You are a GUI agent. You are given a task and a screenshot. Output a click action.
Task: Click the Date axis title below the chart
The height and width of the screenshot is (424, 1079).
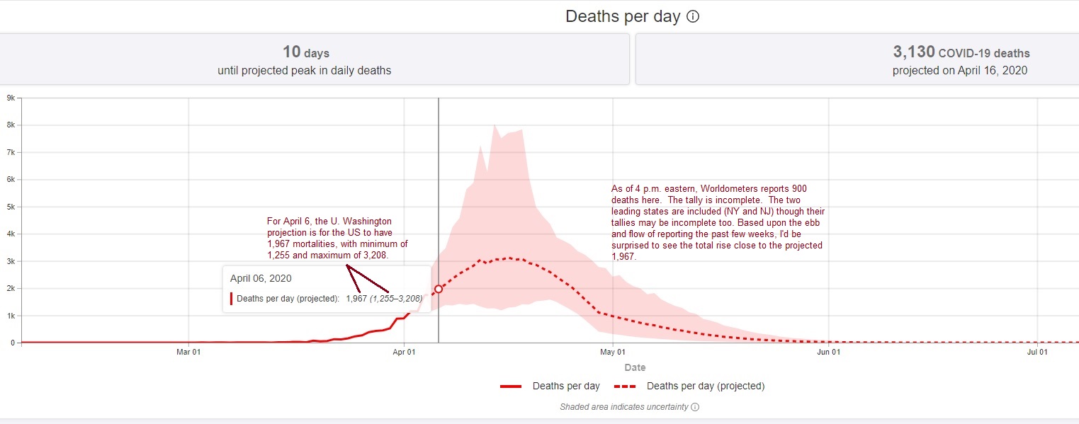tap(635, 367)
